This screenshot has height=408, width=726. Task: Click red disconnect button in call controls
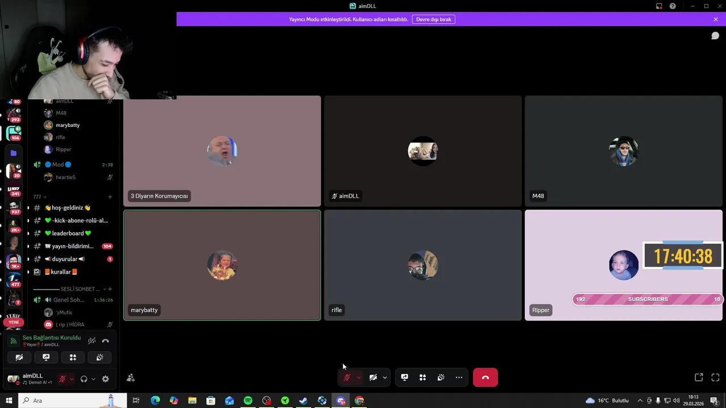pos(486,377)
